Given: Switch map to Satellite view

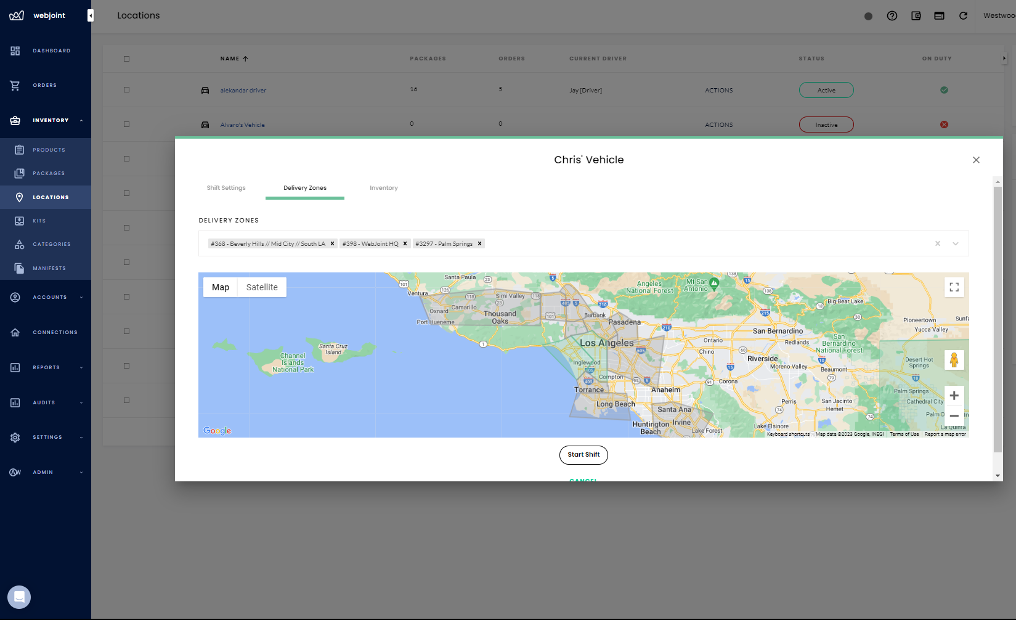Looking at the screenshot, I should [262, 287].
